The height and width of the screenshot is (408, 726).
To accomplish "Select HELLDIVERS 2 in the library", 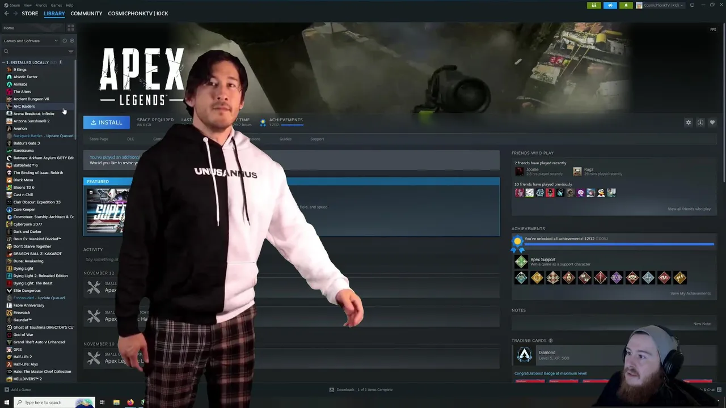I will [27, 379].
